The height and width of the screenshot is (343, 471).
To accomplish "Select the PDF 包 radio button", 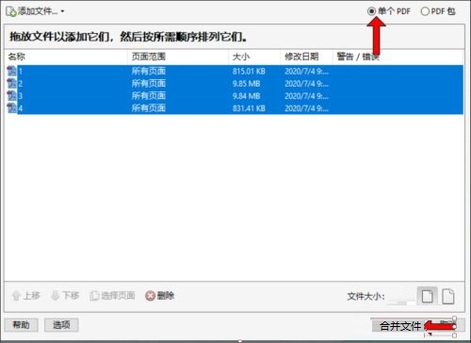I will pos(425,11).
